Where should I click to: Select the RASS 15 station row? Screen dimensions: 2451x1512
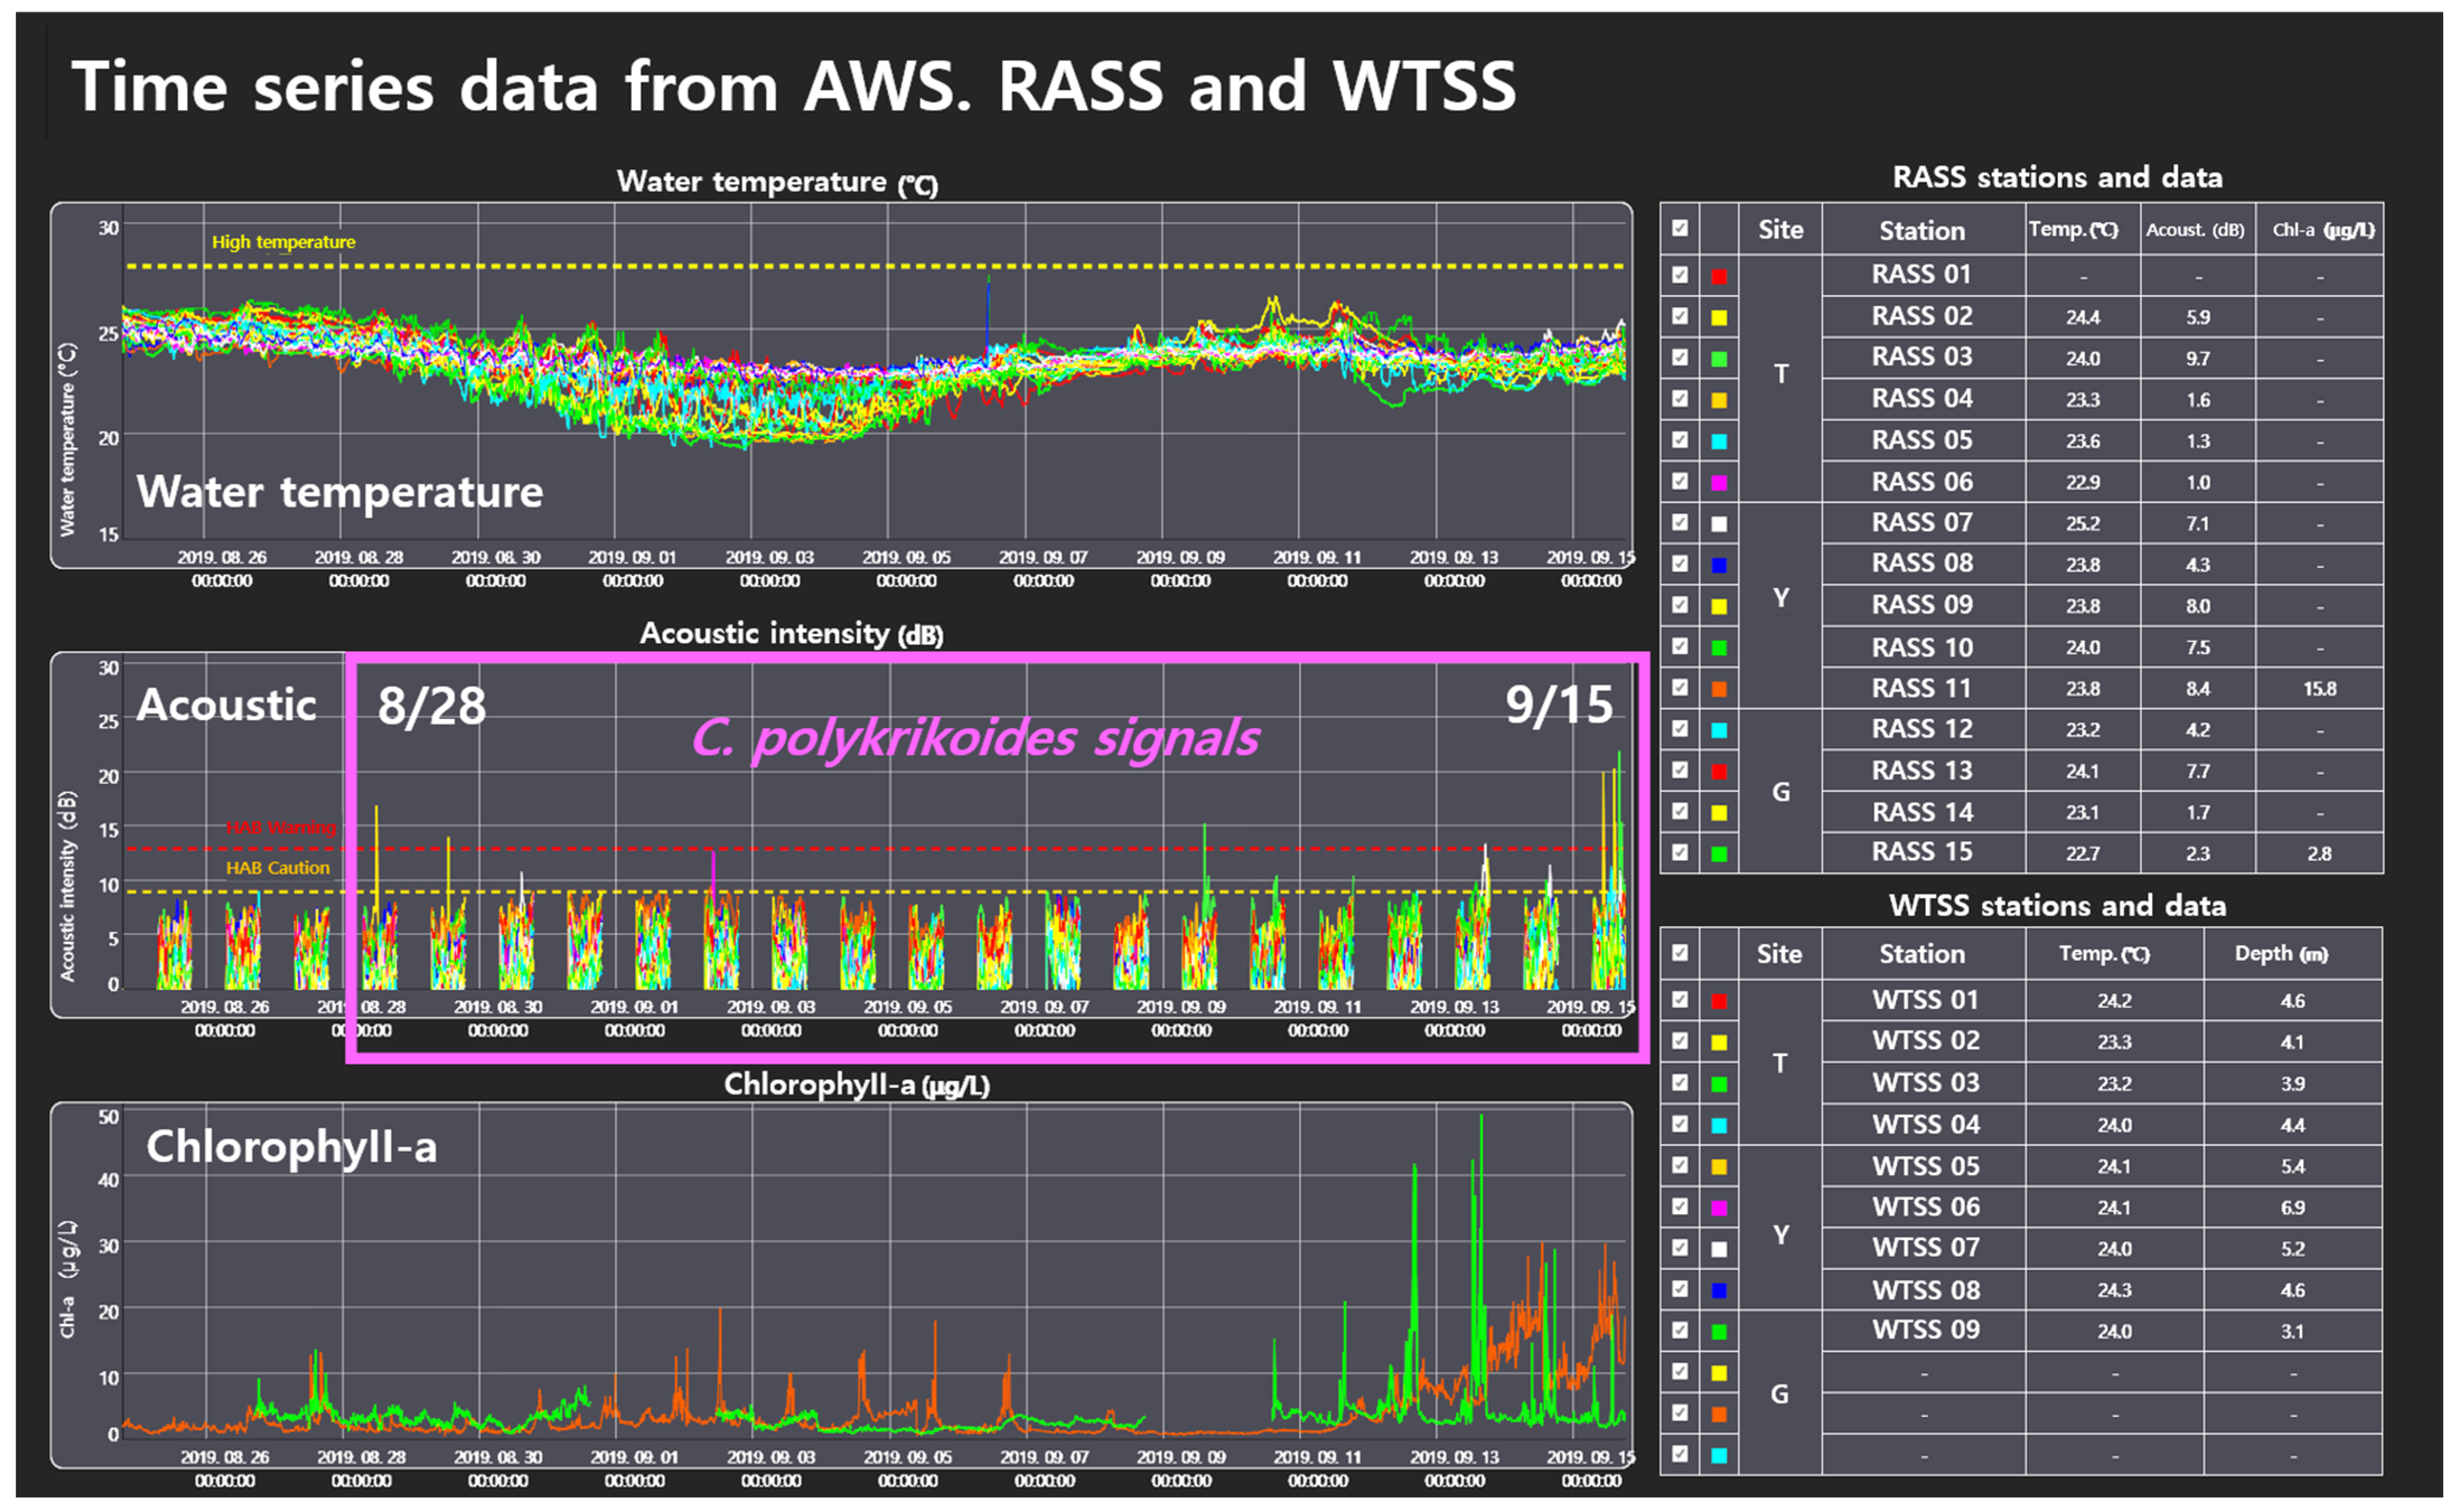pos(1921,852)
